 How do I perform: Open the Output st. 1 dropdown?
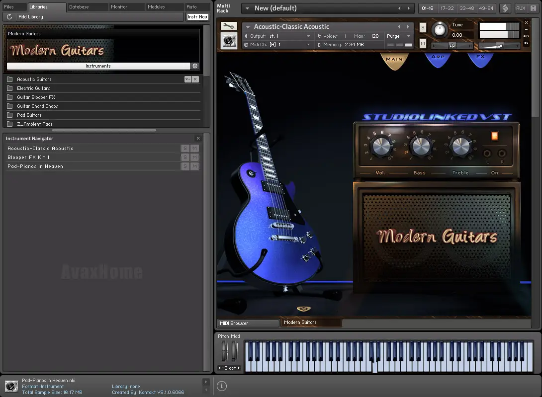pyautogui.click(x=308, y=36)
